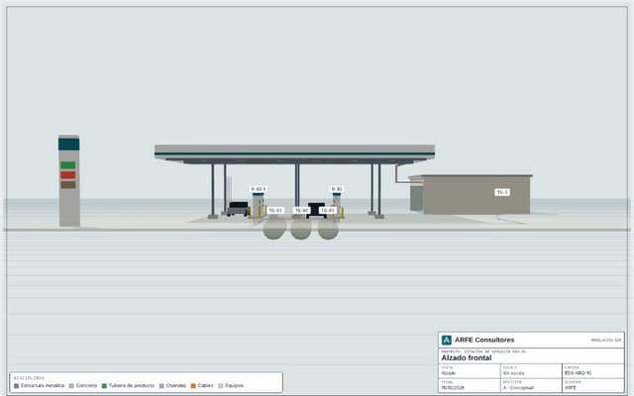Click the TK-03 tank label
The height and width of the screenshot is (396, 634).
point(328,211)
